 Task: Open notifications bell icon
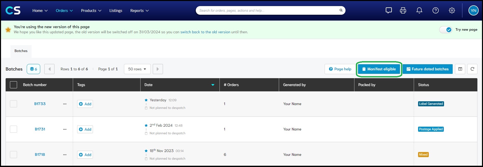[x=419, y=10]
